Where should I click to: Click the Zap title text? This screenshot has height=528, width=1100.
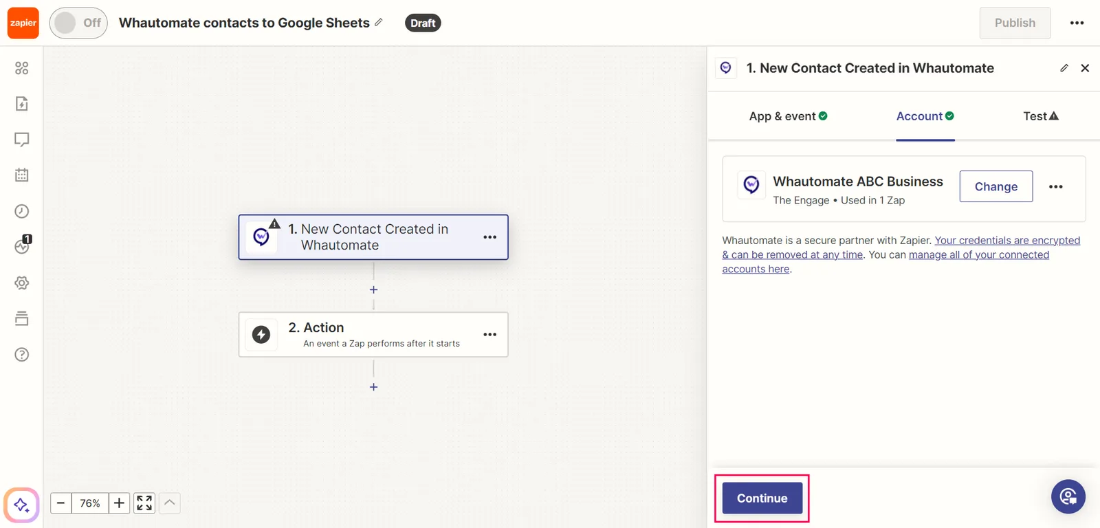pyautogui.click(x=244, y=23)
